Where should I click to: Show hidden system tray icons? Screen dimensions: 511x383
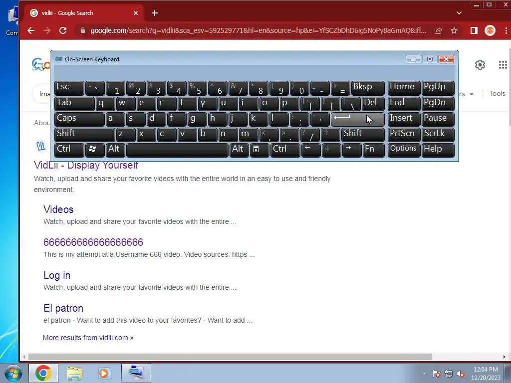point(424,374)
